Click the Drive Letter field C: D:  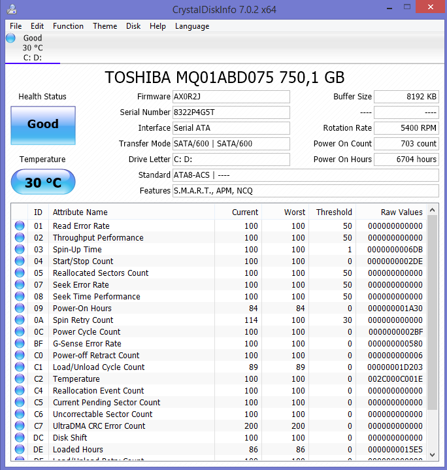click(x=231, y=159)
